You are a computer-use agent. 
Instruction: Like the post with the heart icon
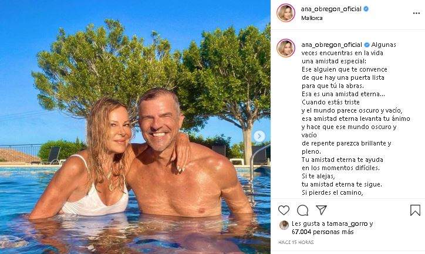click(284, 210)
